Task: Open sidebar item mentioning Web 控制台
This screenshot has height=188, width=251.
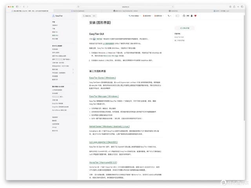Action: point(59,56)
